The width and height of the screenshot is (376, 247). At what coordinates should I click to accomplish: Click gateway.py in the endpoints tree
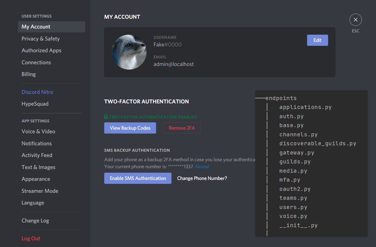(x=297, y=153)
